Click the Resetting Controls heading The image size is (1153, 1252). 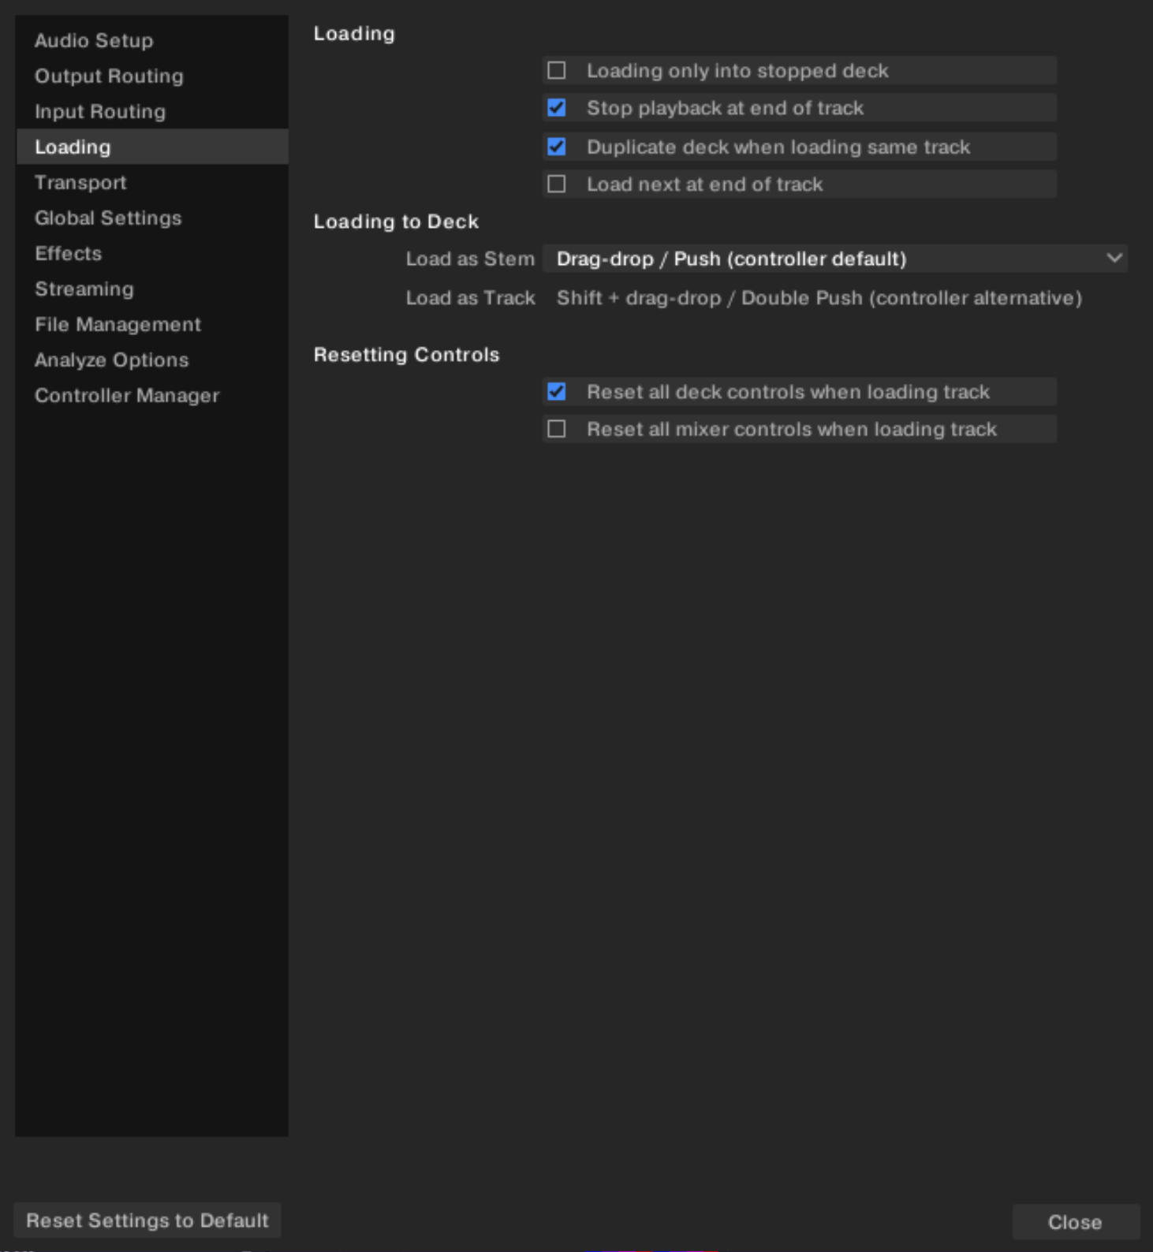pos(406,355)
